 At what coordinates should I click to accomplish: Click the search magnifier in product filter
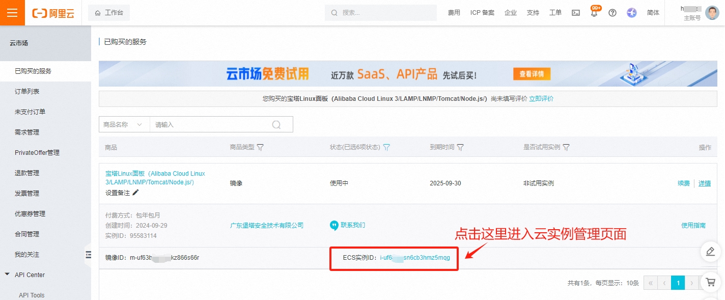point(276,124)
